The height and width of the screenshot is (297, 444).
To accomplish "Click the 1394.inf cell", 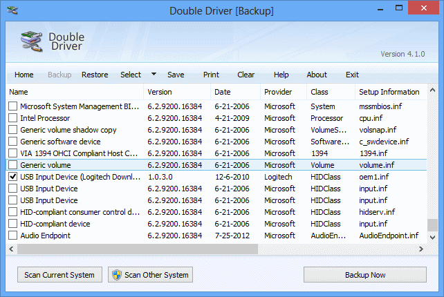I will pyautogui.click(x=373, y=153).
